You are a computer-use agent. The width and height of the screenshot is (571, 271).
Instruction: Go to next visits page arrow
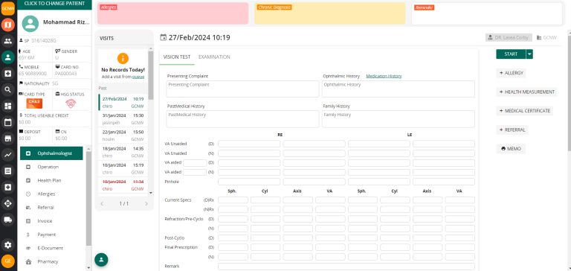click(146, 203)
